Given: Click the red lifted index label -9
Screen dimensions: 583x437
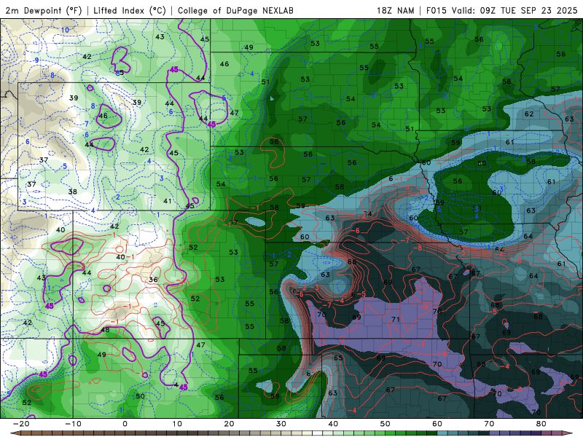Looking at the screenshot, I should click(425, 307).
